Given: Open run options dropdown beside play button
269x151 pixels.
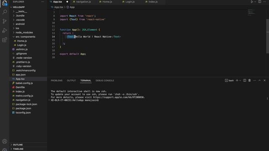Looking at the screenshot, I should pos(255,2).
